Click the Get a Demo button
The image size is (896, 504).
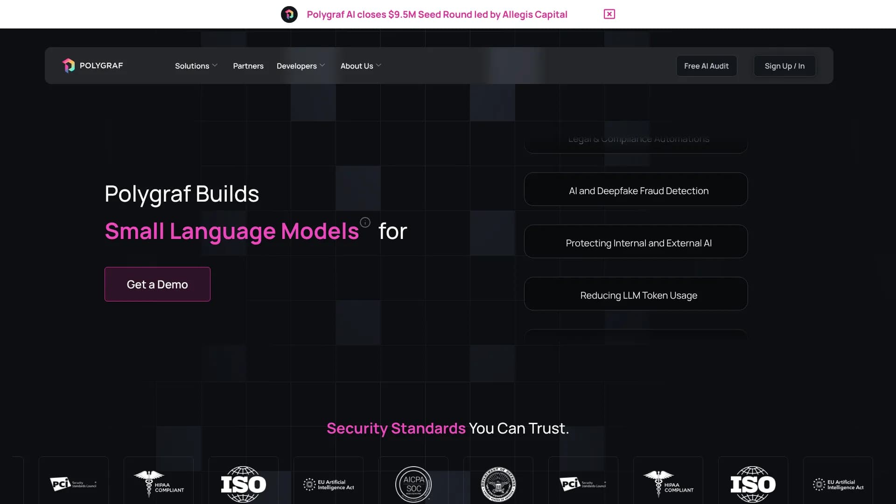(157, 284)
